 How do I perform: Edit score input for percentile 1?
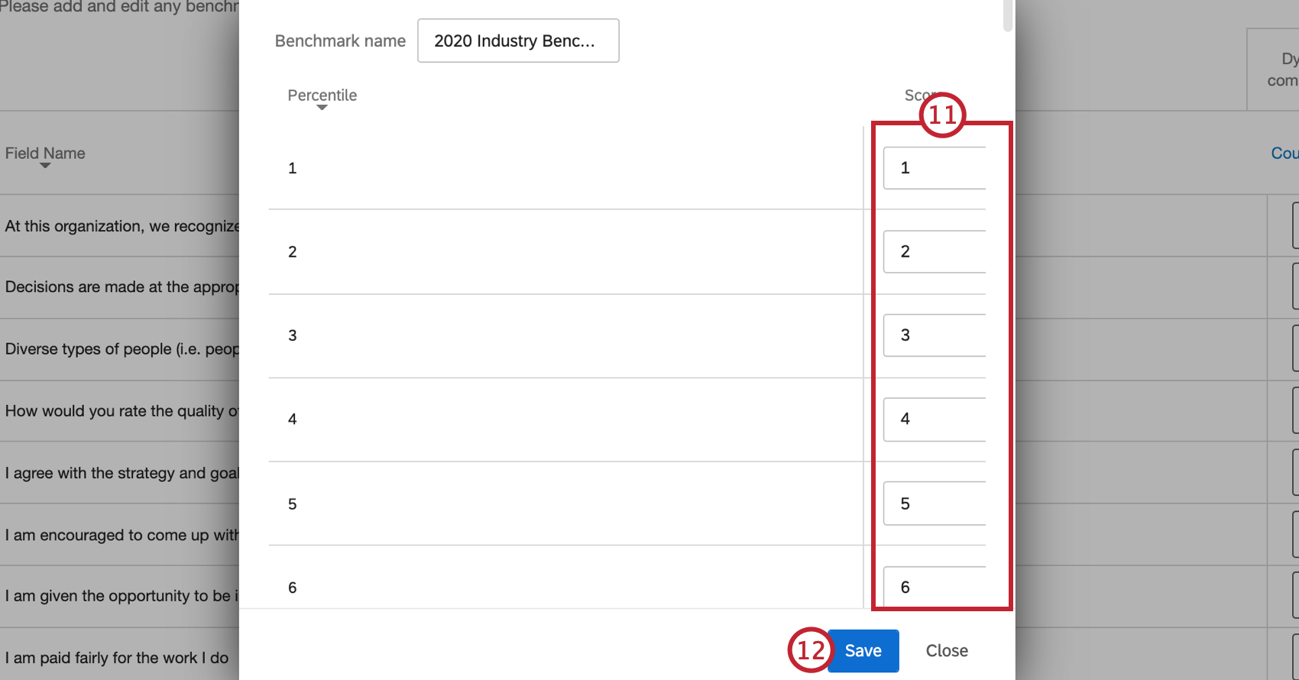click(x=935, y=168)
